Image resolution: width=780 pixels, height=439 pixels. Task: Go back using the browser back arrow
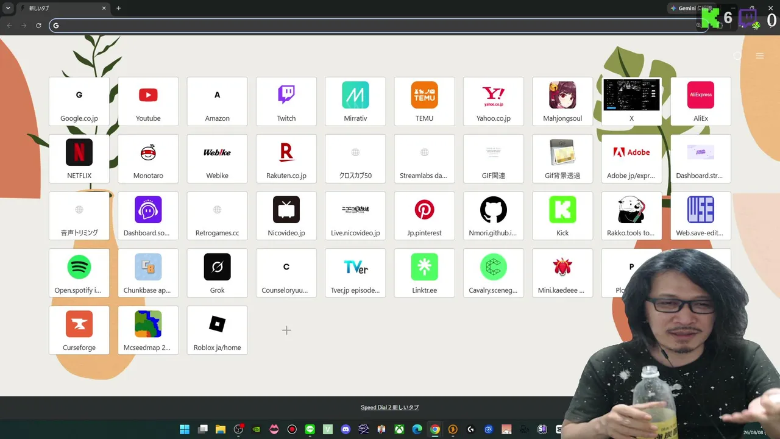9,25
